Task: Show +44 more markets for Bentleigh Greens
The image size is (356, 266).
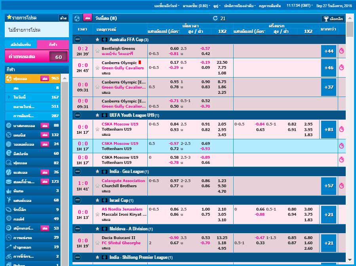Action: (x=329, y=51)
